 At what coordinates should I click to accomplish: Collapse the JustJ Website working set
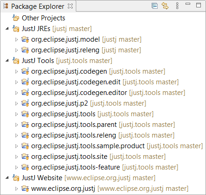click(7, 178)
